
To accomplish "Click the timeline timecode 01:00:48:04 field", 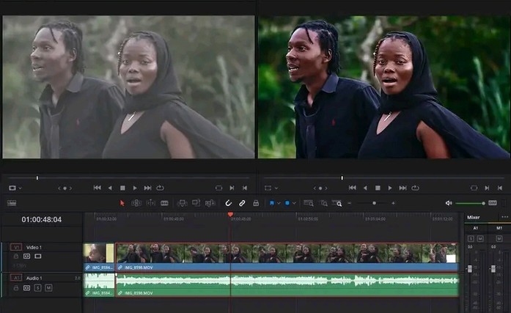I will [x=42, y=219].
